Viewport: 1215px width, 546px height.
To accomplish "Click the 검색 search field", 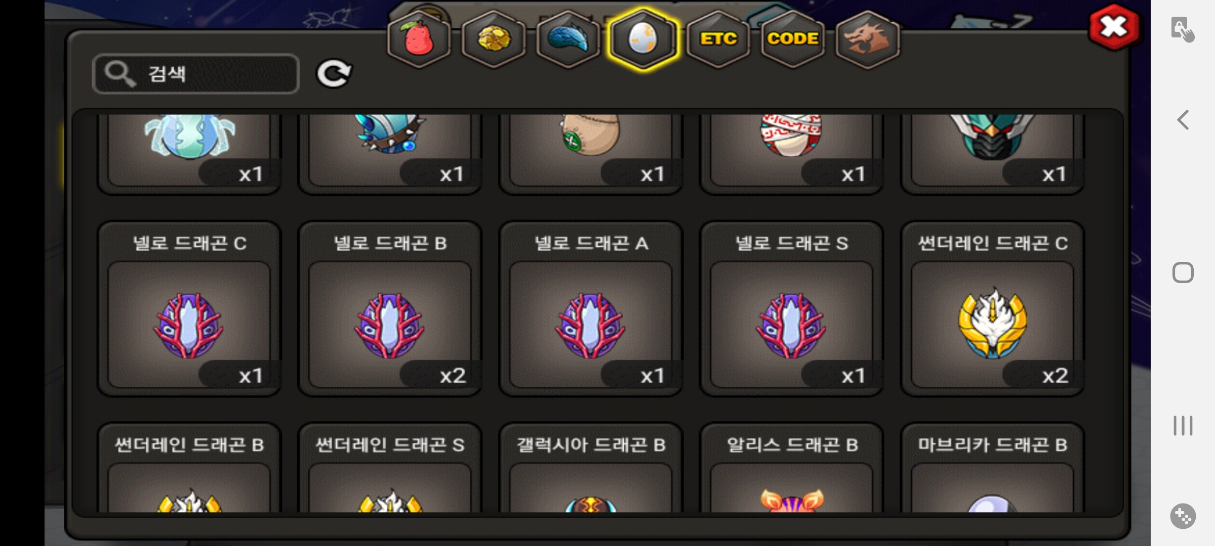I will (196, 74).
